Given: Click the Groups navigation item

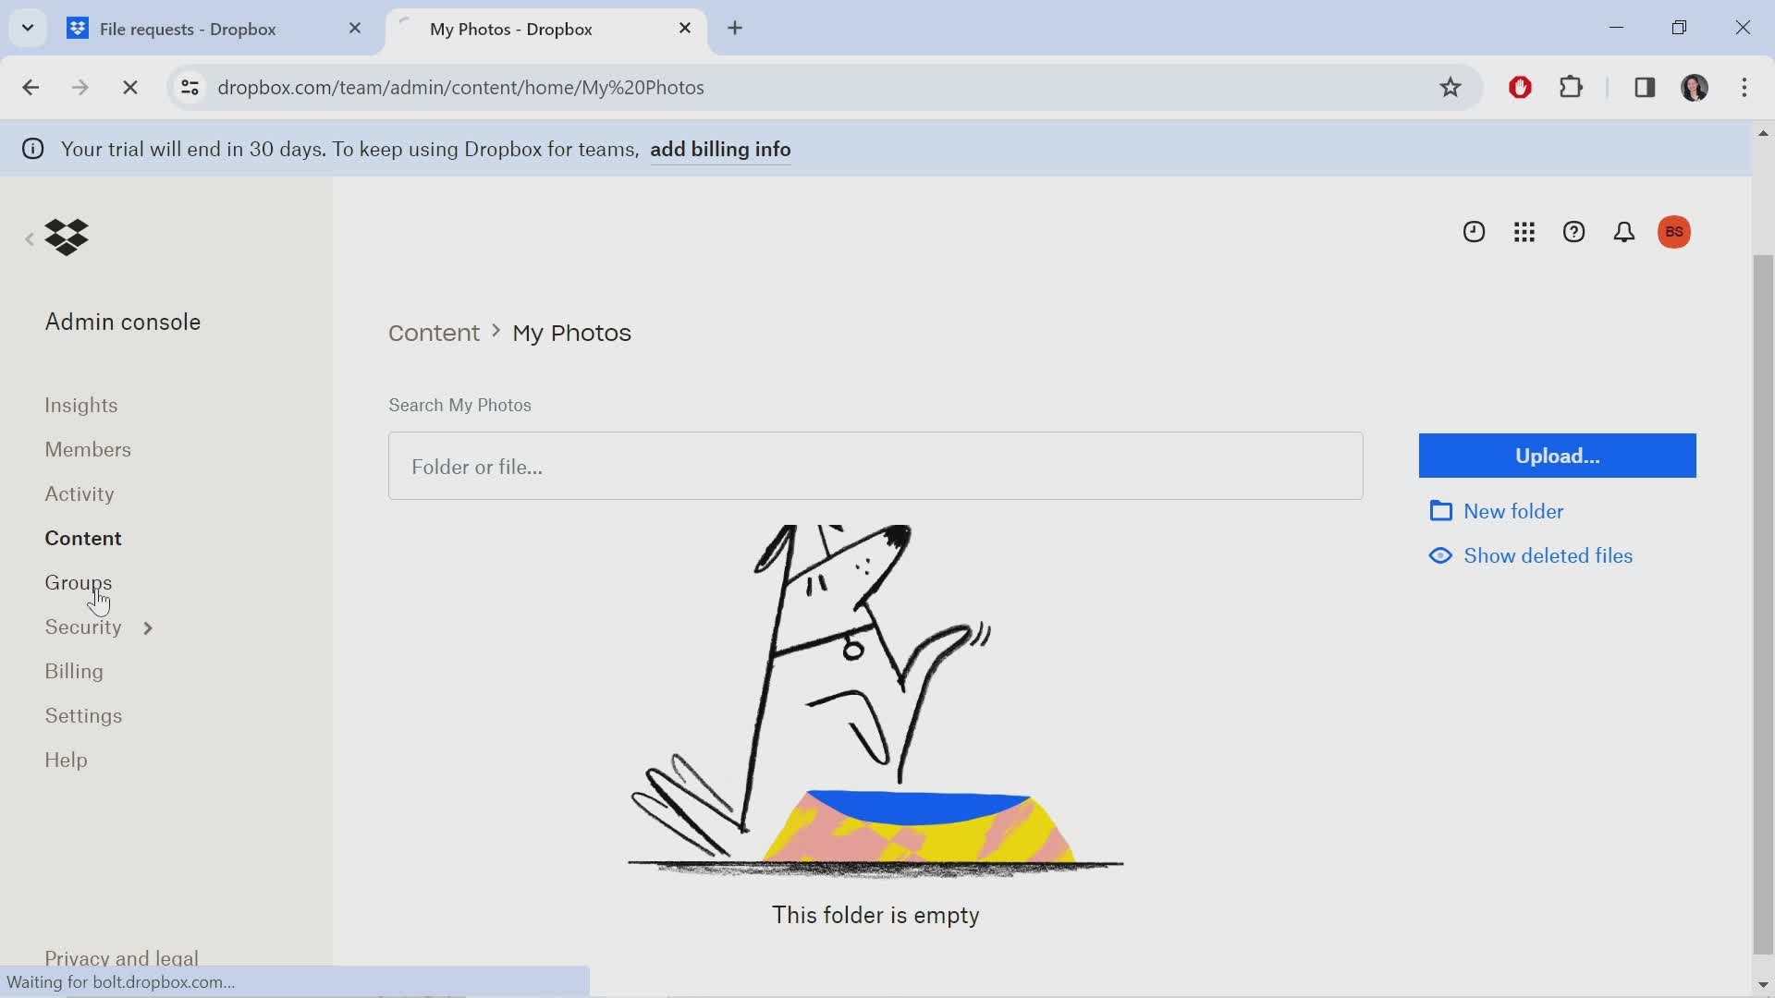Looking at the screenshot, I should pos(78,581).
